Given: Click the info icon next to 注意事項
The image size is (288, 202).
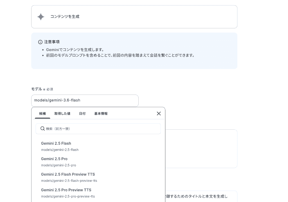Looking at the screenshot, I should tap(40, 42).
